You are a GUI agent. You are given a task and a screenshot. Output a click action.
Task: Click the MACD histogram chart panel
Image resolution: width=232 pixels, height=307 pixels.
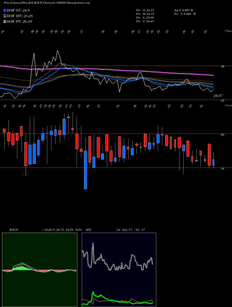pos(39,270)
